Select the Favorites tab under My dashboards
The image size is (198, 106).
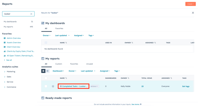pos(59,29)
